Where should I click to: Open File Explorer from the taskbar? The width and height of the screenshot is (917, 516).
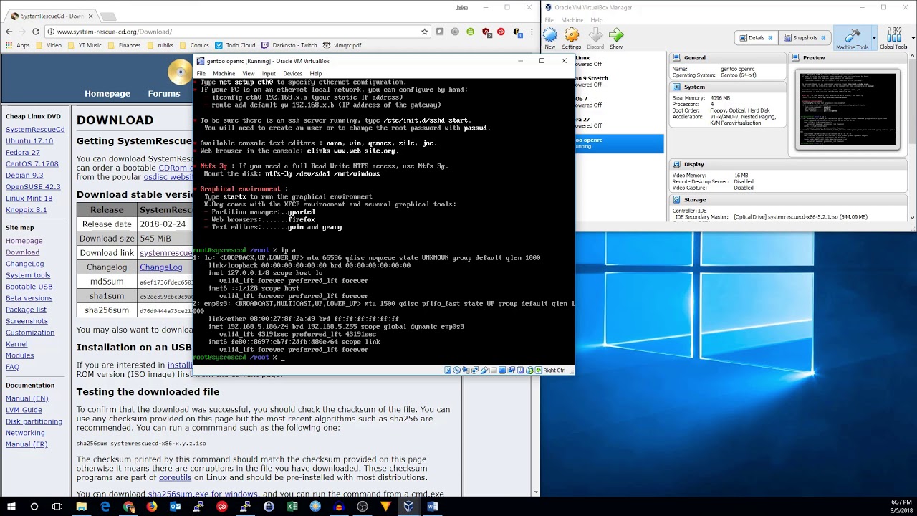point(82,506)
